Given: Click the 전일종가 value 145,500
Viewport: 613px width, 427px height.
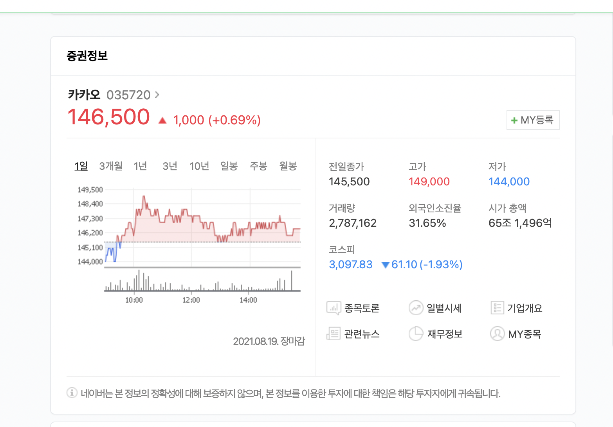Looking at the screenshot, I should [x=349, y=181].
